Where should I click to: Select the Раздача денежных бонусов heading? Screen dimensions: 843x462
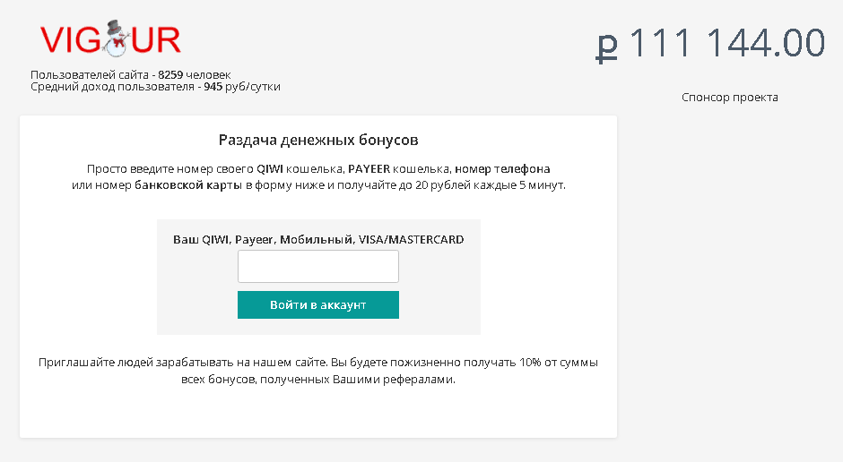point(318,140)
